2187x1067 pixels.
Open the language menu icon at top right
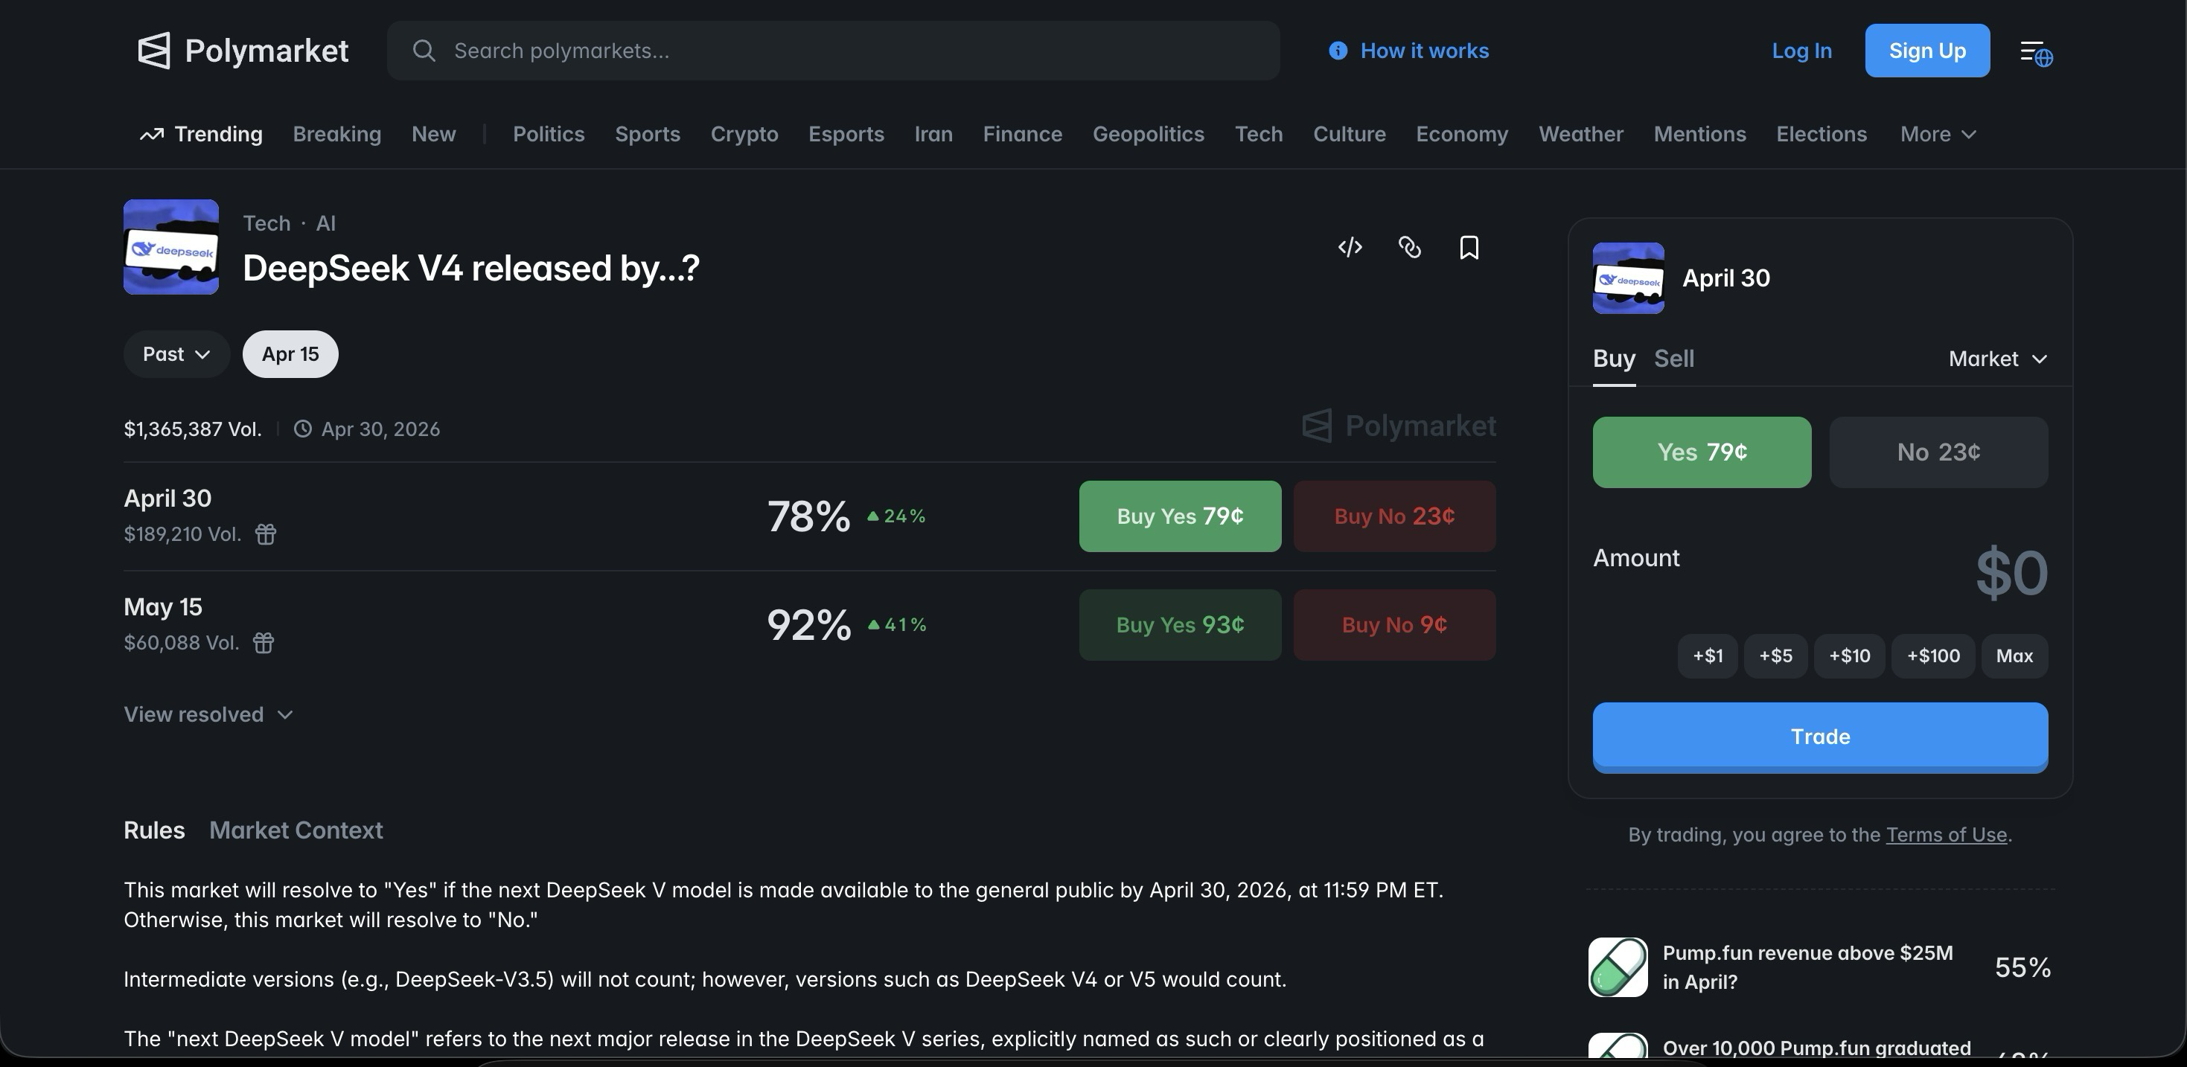tap(2036, 53)
